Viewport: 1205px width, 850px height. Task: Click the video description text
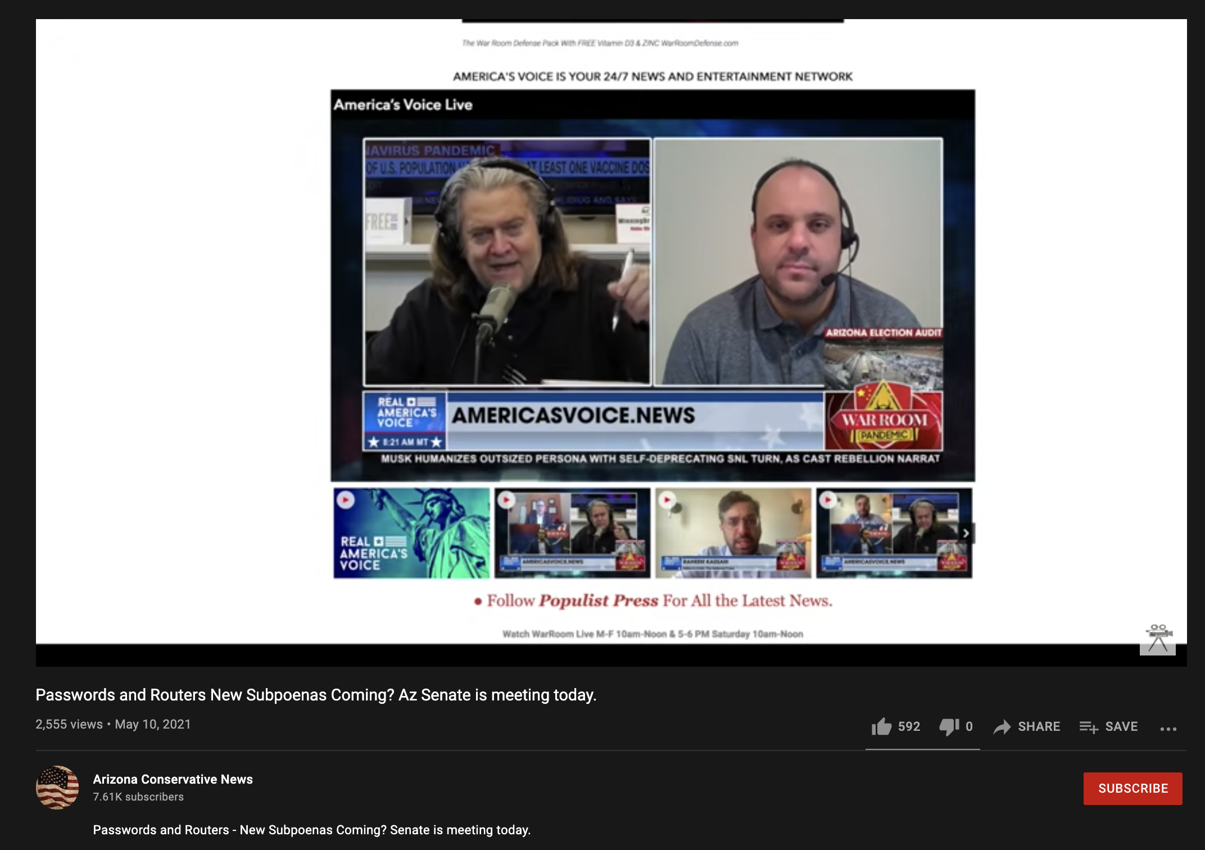(312, 829)
